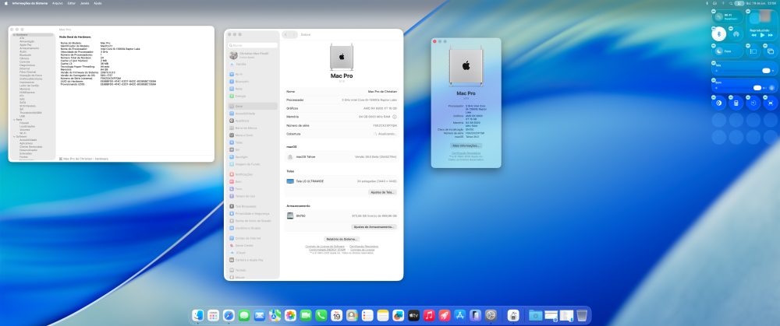Open Messages app in the Dock
Screen dimensions: 780x326
click(243, 315)
